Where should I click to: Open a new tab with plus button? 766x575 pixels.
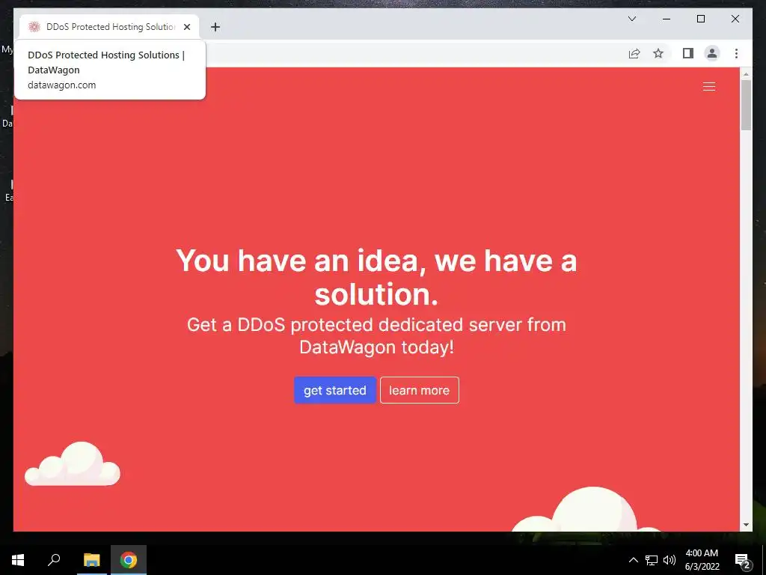click(215, 27)
